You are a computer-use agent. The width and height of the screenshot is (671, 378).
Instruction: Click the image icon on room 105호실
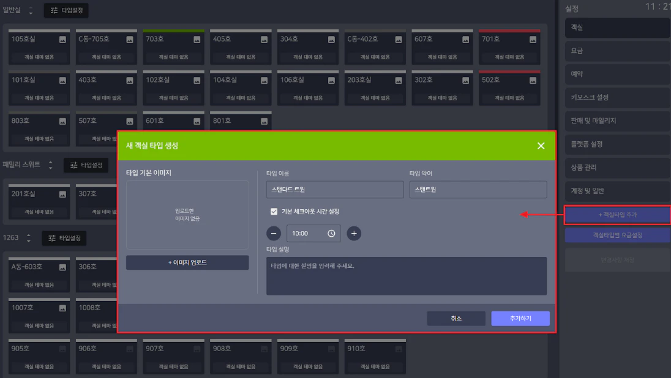coord(62,39)
